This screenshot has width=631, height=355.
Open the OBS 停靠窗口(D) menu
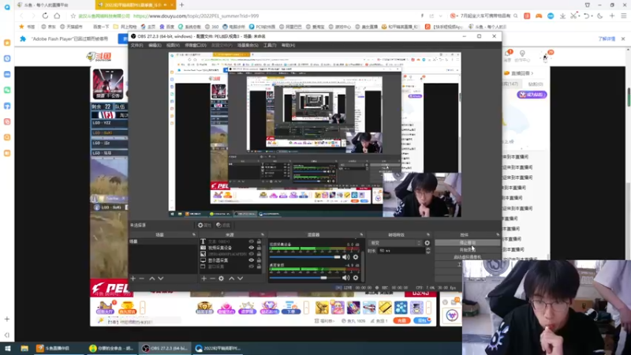[195, 45]
